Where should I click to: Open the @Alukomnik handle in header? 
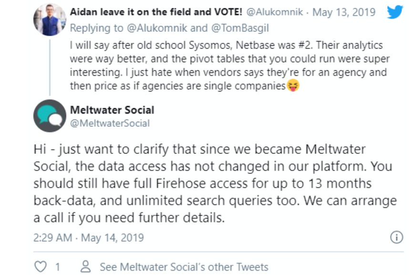pos(275,12)
